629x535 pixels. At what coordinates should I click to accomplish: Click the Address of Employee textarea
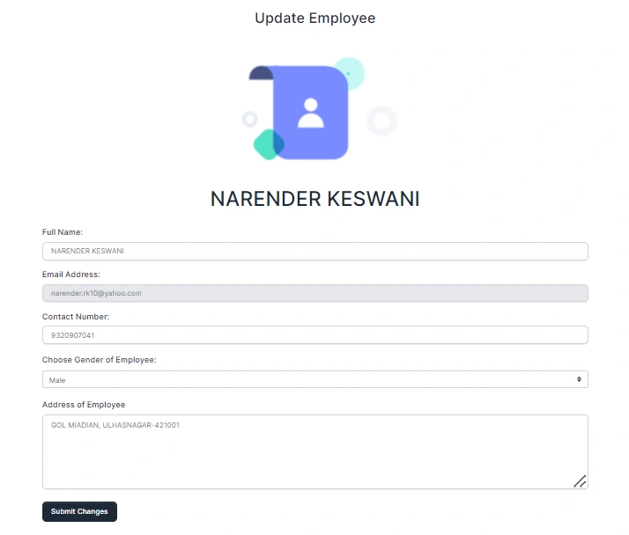point(314,451)
